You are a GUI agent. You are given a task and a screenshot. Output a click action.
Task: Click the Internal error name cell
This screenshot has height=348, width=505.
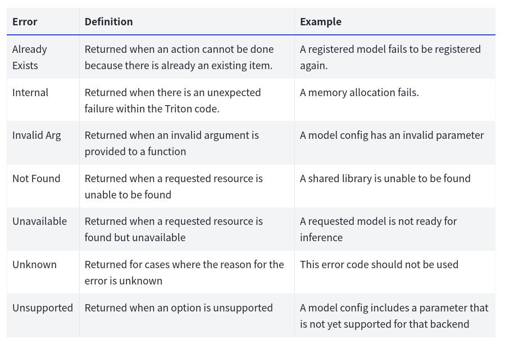coord(30,93)
